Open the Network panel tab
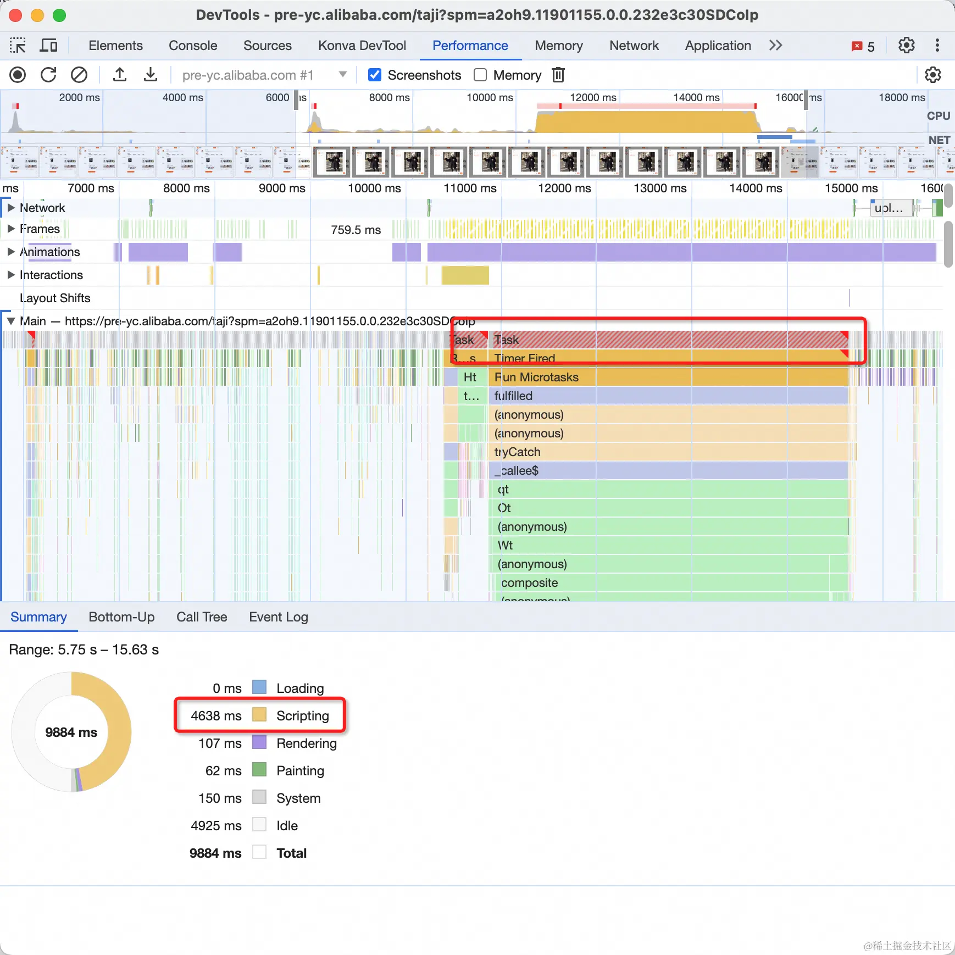The image size is (955, 955). (x=634, y=46)
